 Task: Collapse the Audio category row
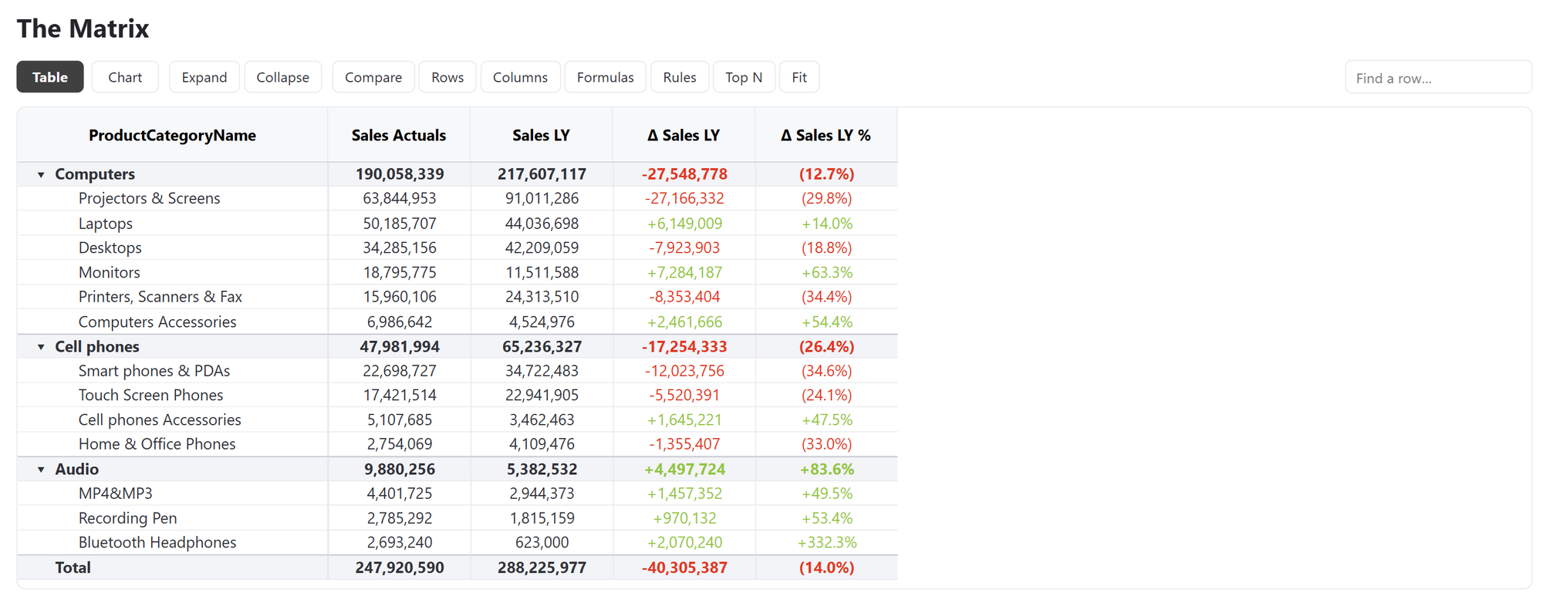coord(41,470)
